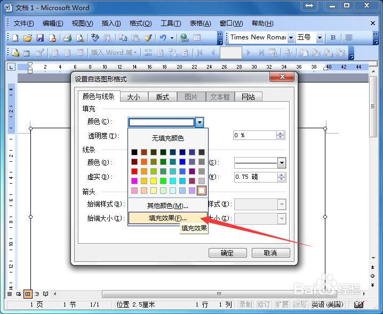
Task: Click the Insert Hyperlink globe icon
Action: 185,38
